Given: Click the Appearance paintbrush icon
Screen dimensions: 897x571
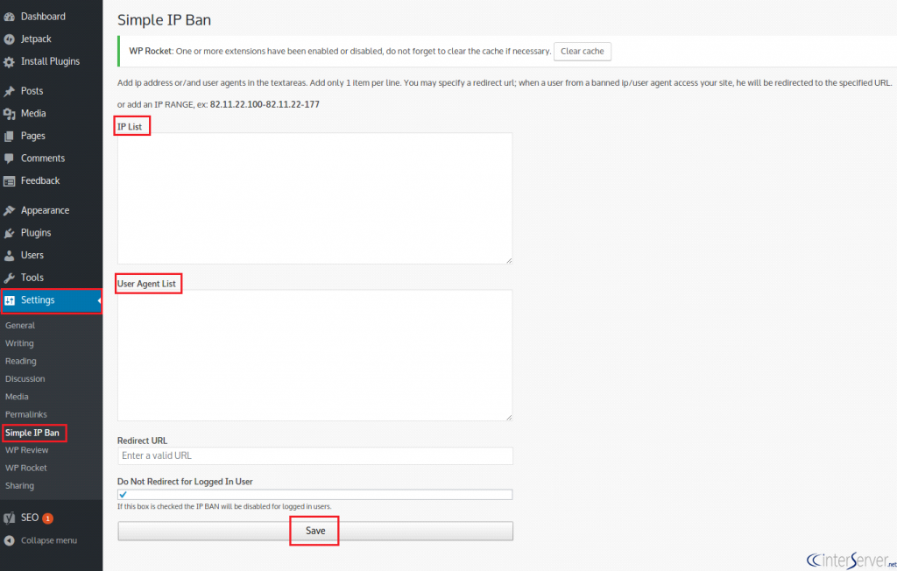Looking at the screenshot, I should tap(9, 210).
